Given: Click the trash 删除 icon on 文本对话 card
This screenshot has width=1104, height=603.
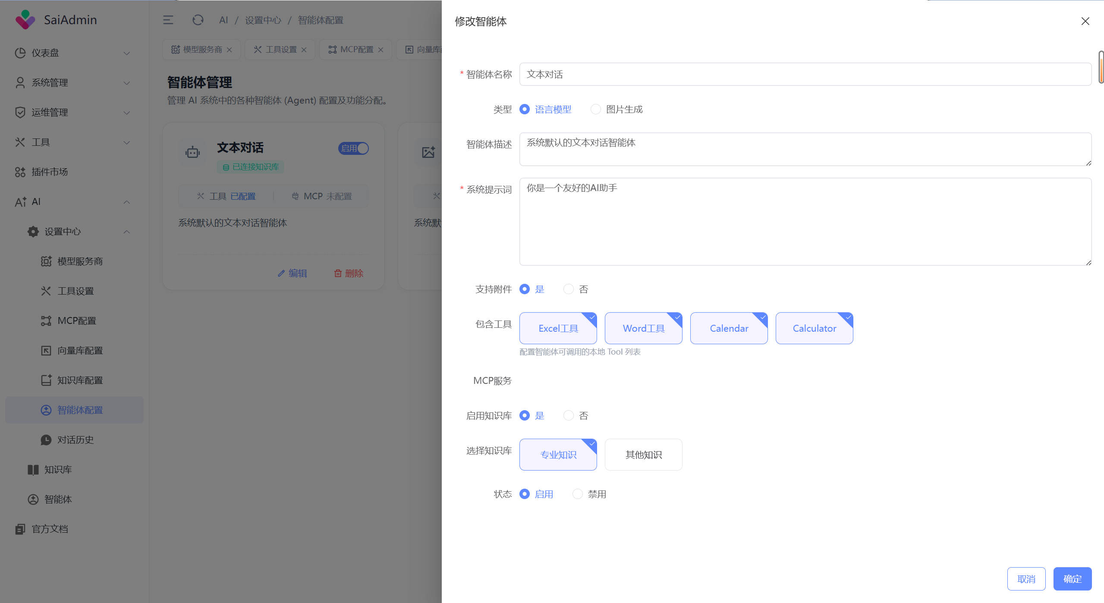Looking at the screenshot, I should coord(338,273).
